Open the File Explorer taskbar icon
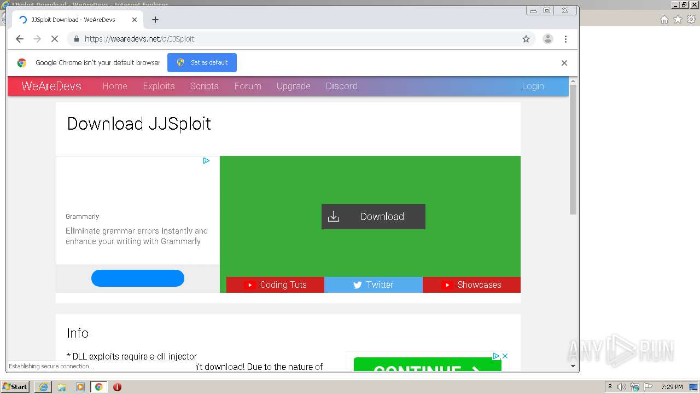The height and width of the screenshot is (394, 700). [x=62, y=387]
